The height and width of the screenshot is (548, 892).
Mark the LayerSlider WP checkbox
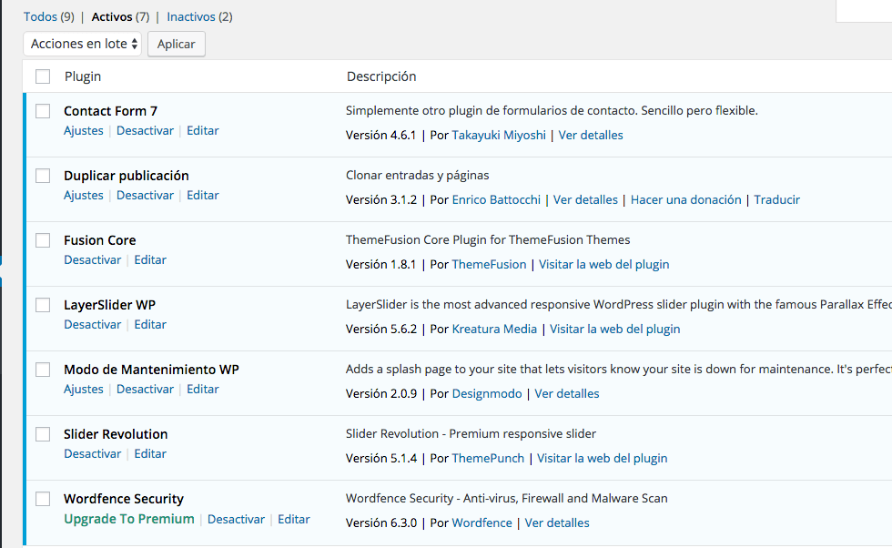click(x=43, y=305)
